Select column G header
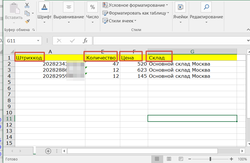This screenshot has height=163, width=250. [192, 52]
